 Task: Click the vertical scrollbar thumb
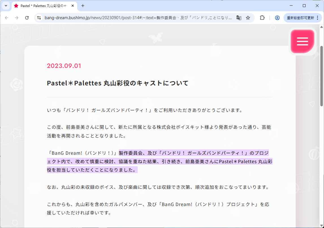[321, 76]
